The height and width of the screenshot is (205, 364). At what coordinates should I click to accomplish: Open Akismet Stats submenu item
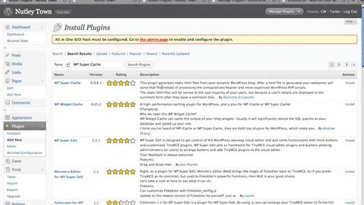(x=18, y=41)
